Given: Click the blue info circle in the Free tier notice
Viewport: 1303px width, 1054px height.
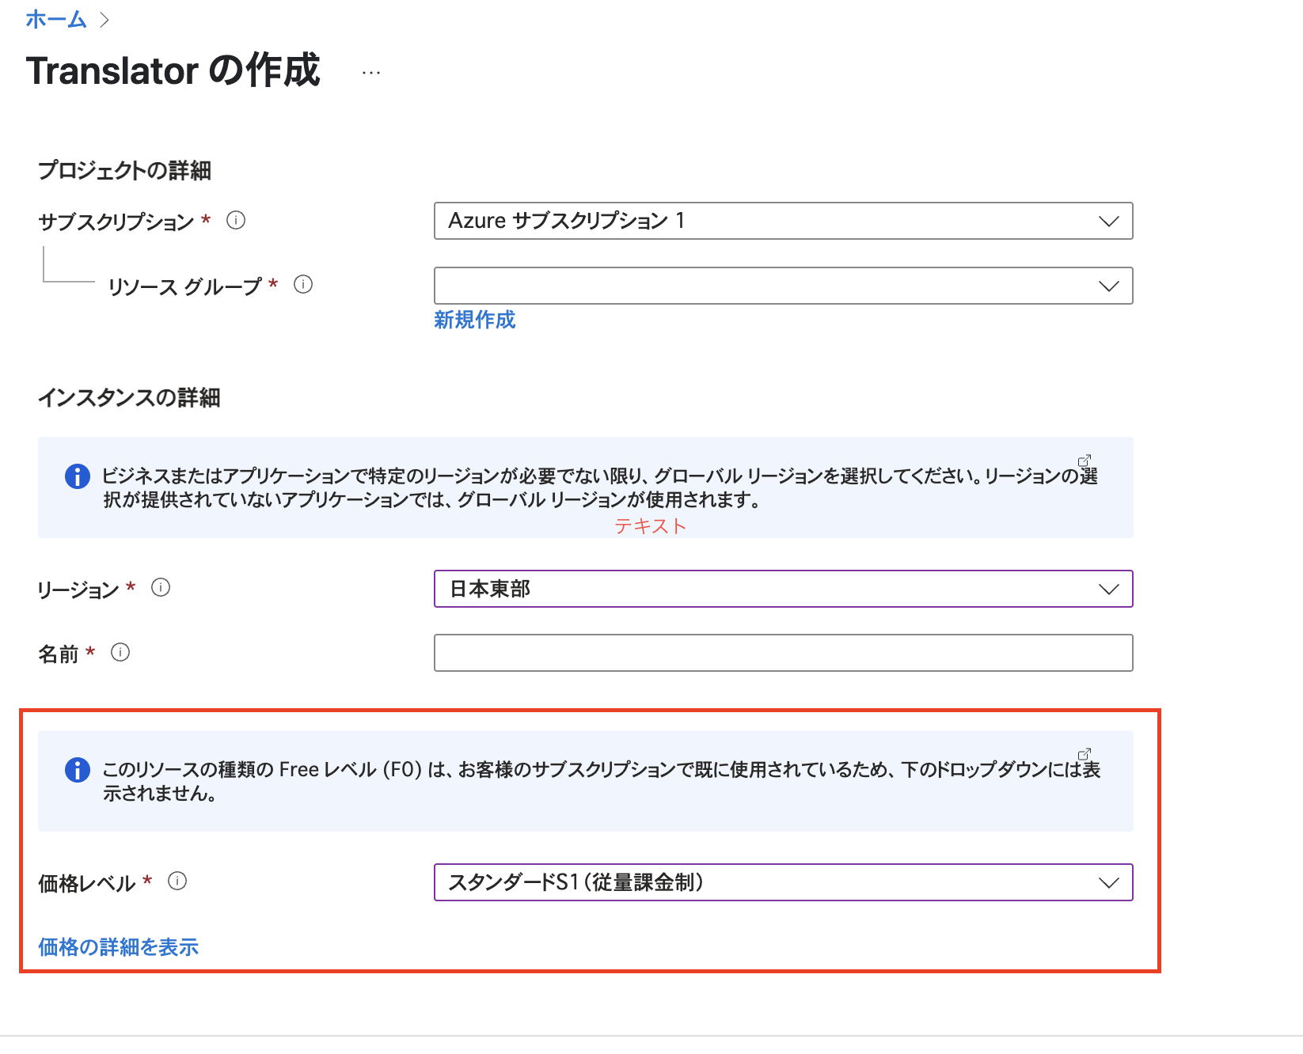Looking at the screenshot, I should 77,769.
